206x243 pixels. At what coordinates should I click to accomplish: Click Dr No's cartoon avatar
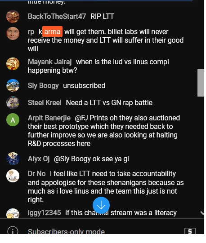pyautogui.click(x=13, y=176)
